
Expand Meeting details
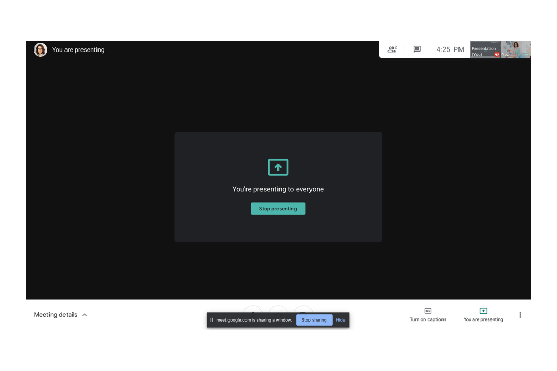click(x=60, y=315)
